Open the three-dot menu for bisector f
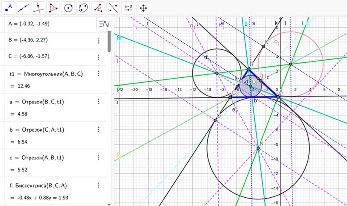The height and width of the screenshot is (206, 347). pyautogui.click(x=98, y=183)
